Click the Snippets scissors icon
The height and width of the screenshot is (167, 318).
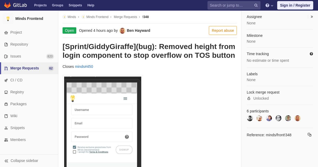pyautogui.click(x=6, y=128)
